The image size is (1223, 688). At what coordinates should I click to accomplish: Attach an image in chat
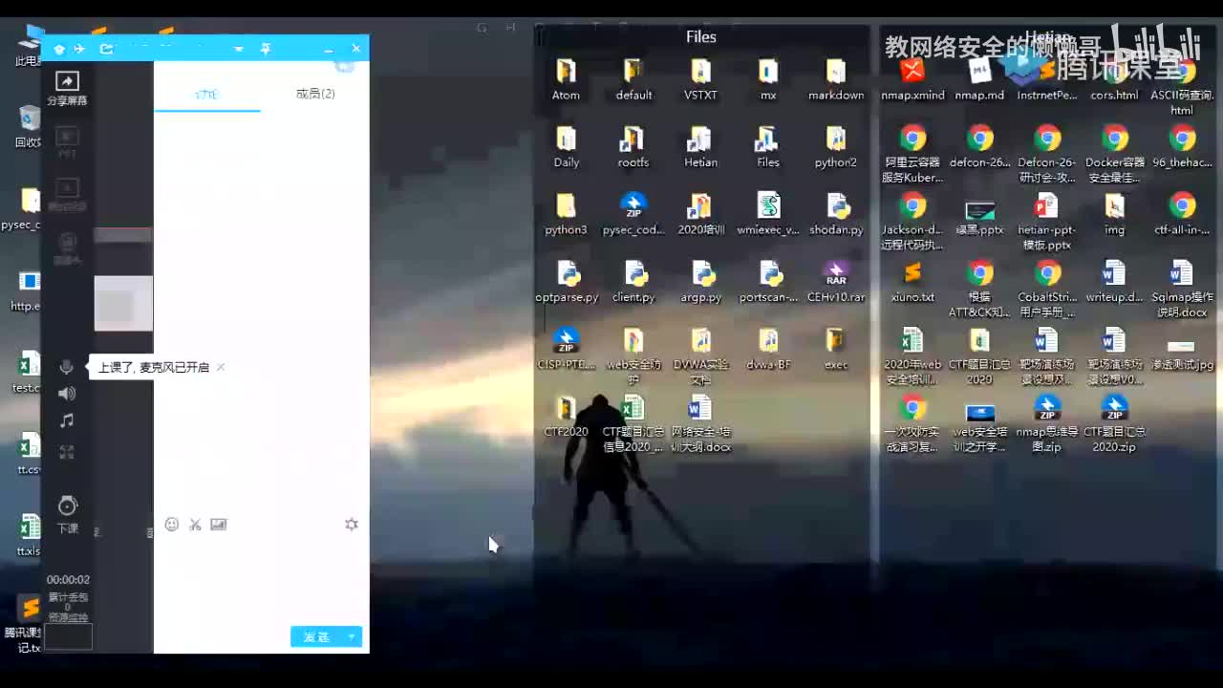[x=219, y=525]
